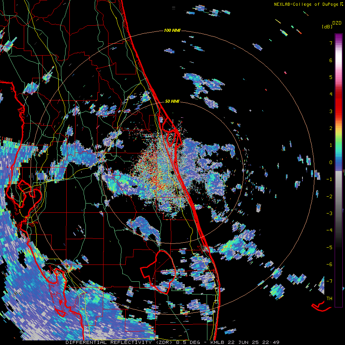Click the '0.5 DEG' elevation text
This screenshot has height=345, width=345.
click(x=188, y=342)
